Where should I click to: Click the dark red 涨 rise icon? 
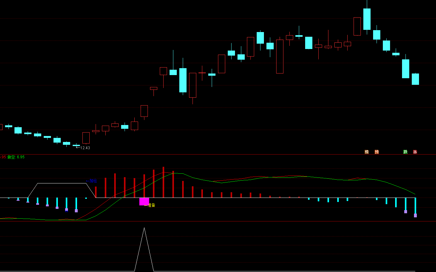[x=415, y=152]
